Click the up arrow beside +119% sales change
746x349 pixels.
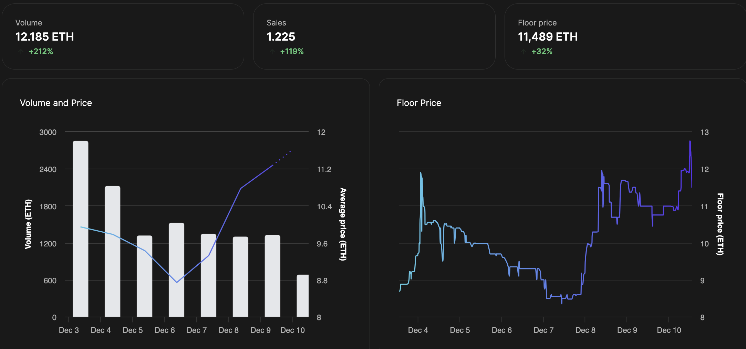pos(272,52)
